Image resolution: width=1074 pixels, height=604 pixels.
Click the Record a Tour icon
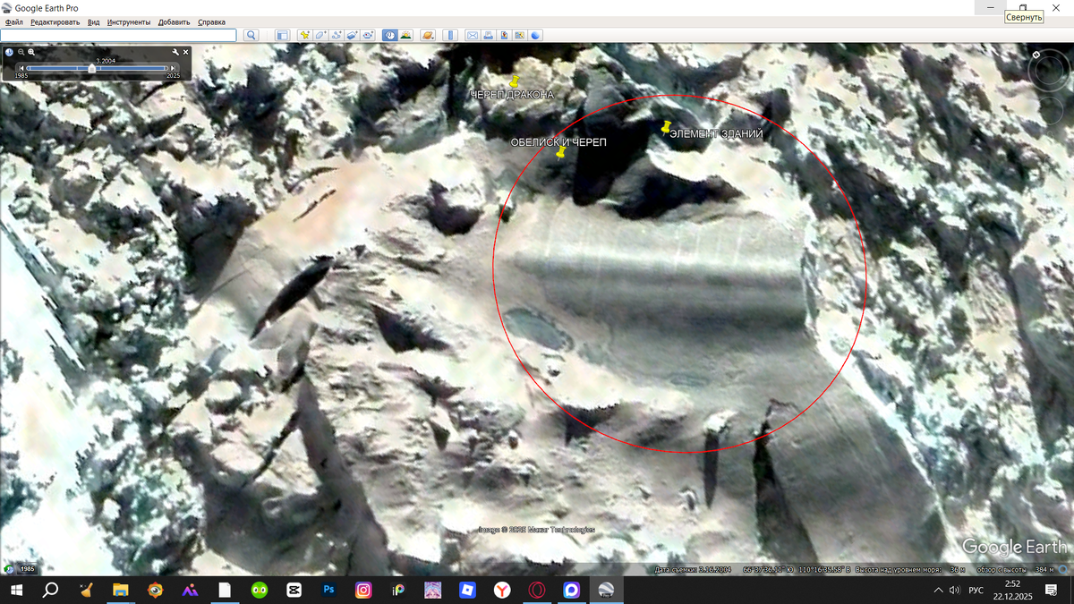tap(368, 35)
